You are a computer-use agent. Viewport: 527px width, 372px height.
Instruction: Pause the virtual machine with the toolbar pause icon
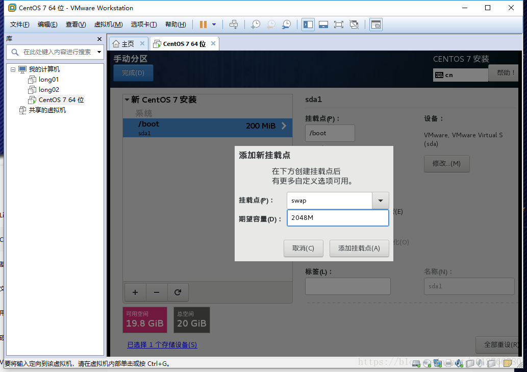[x=203, y=24]
